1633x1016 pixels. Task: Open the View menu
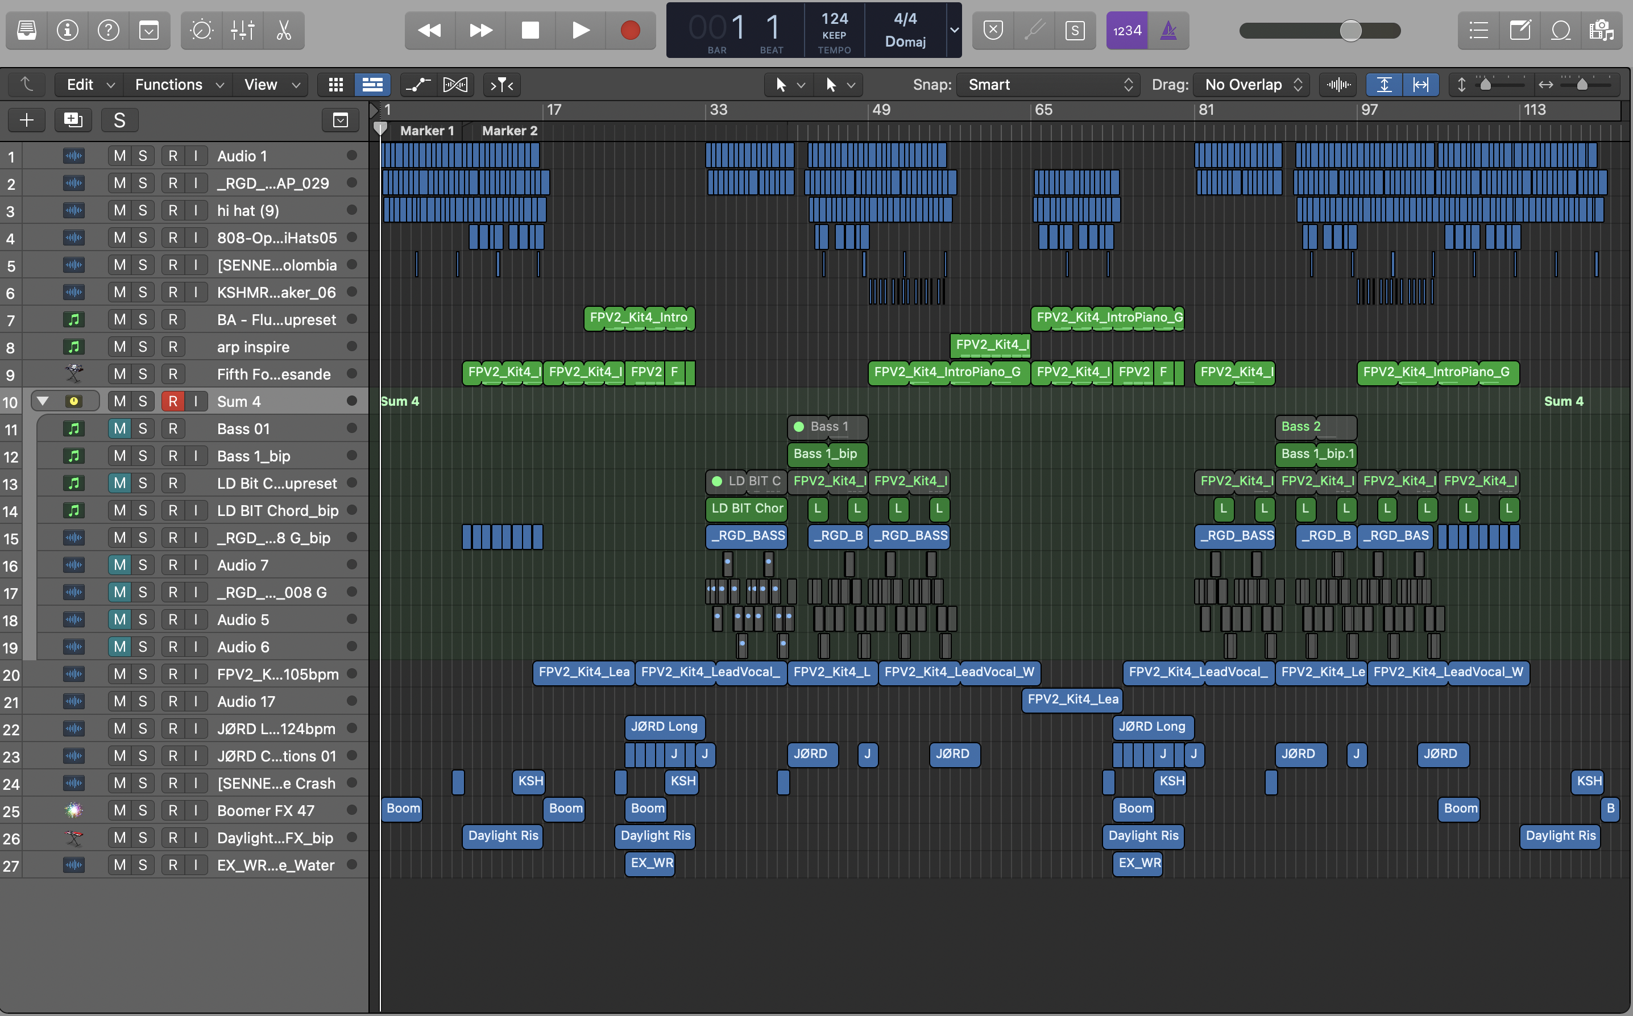(x=271, y=85)
